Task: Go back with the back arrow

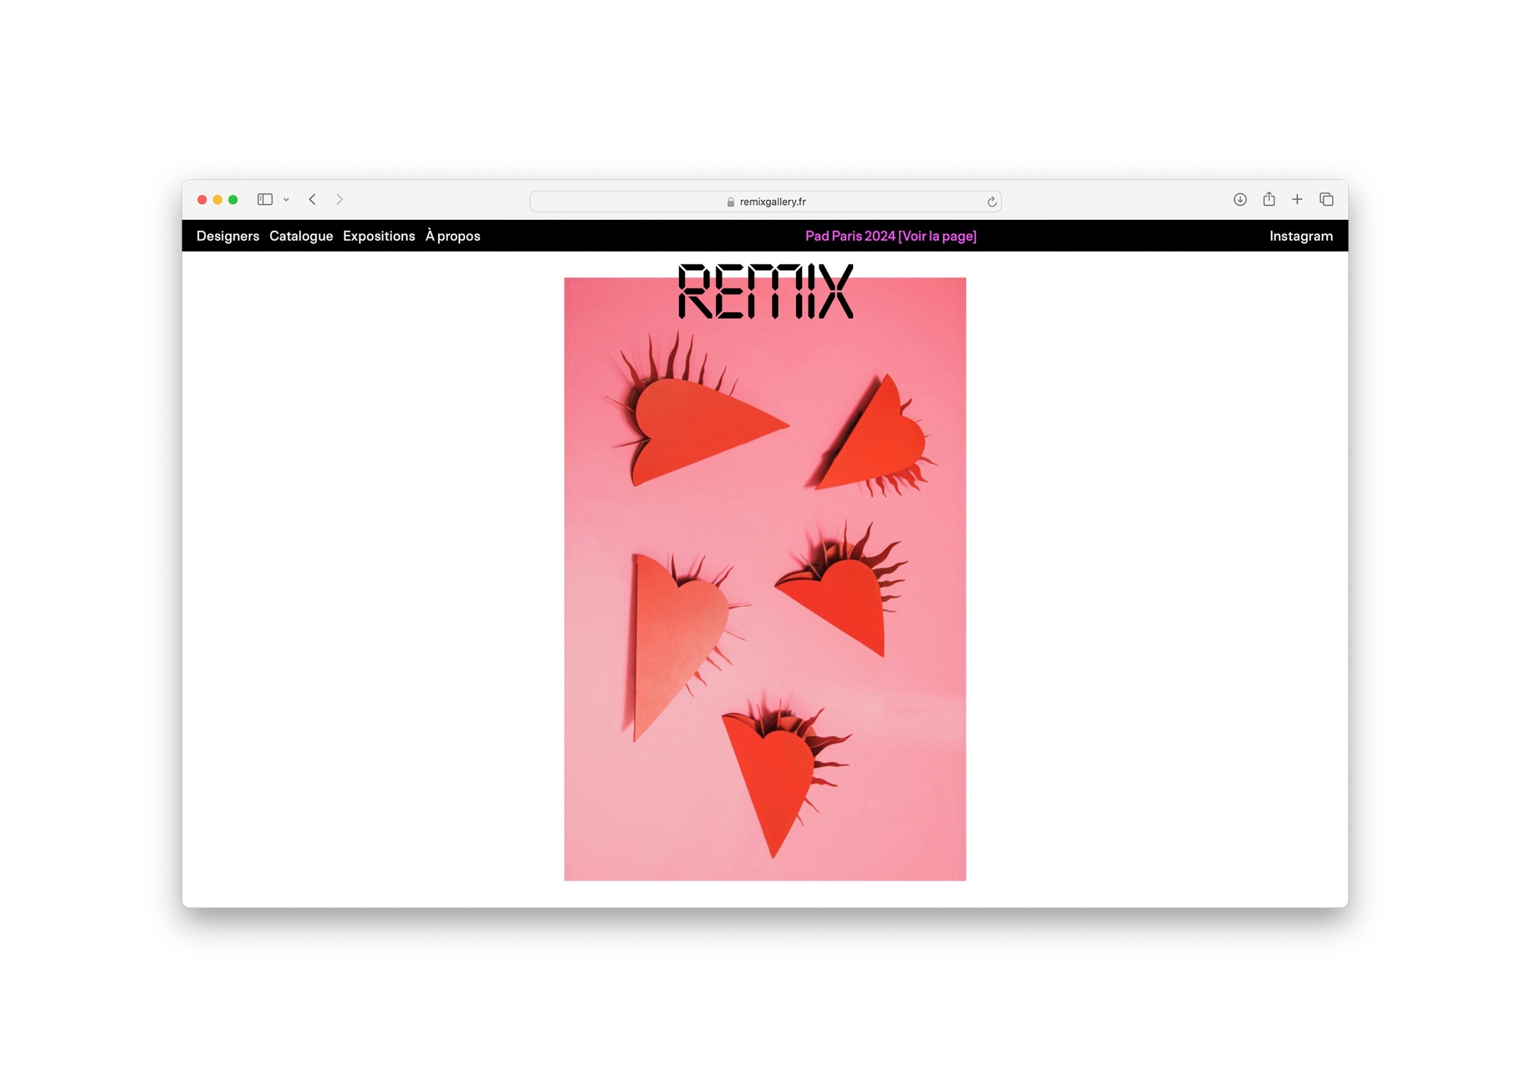Action: coord(312,200)
